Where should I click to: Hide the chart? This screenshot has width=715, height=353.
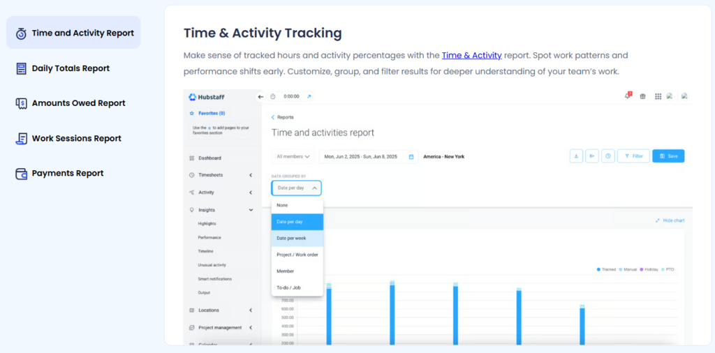[670, 220]
